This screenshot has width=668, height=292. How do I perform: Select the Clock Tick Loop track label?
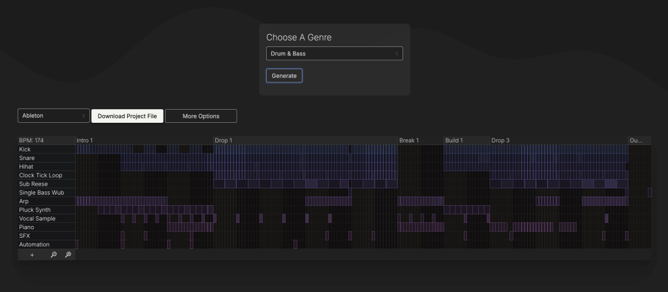40,175
